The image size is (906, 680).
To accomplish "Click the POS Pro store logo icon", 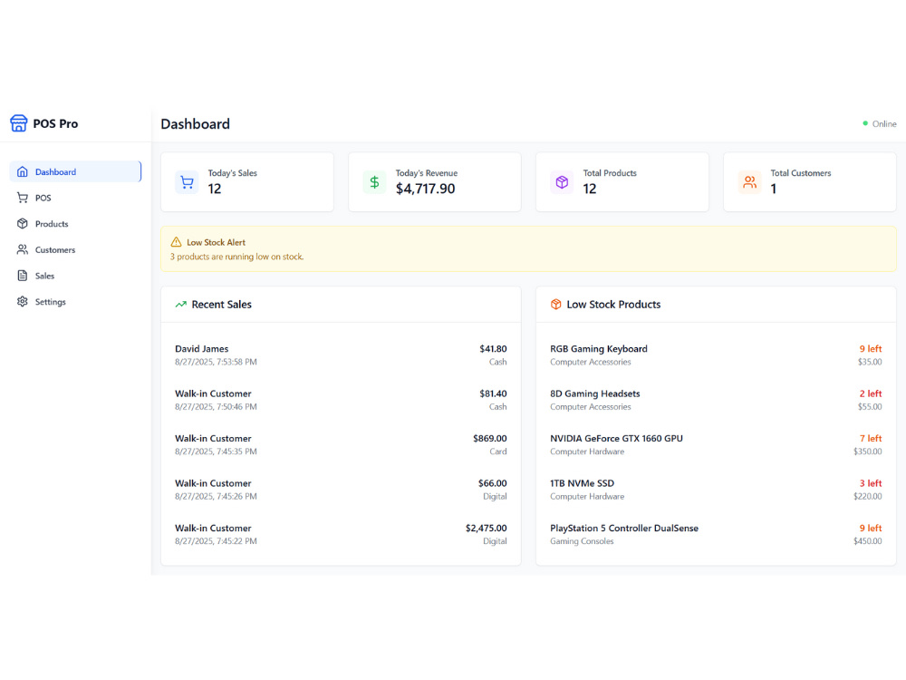I will [18, 123].
